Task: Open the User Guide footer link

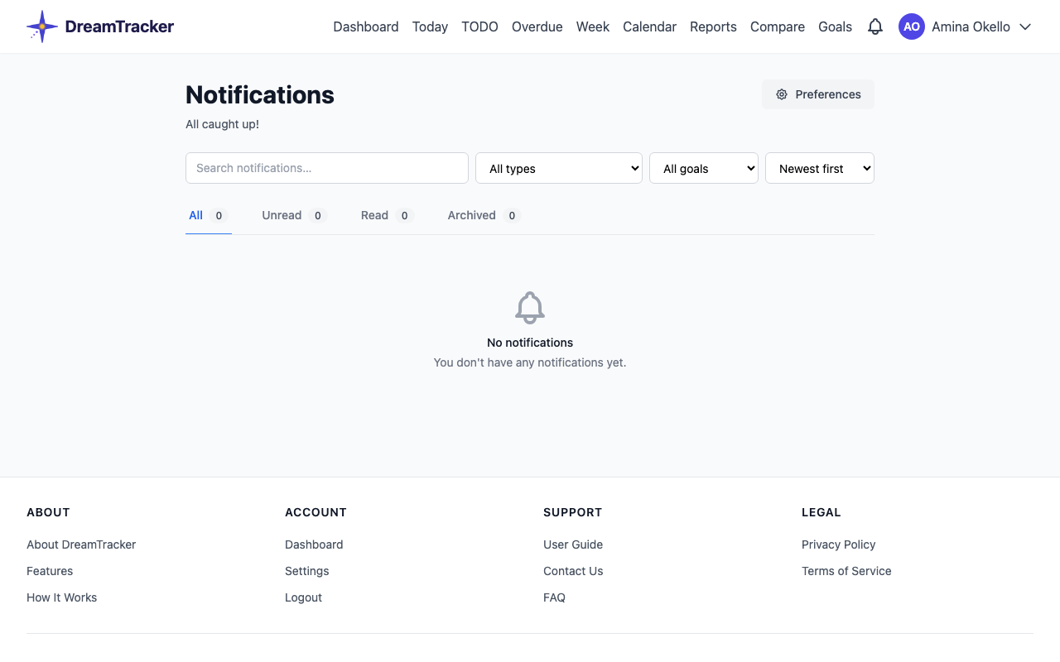Action: [573, 544]
